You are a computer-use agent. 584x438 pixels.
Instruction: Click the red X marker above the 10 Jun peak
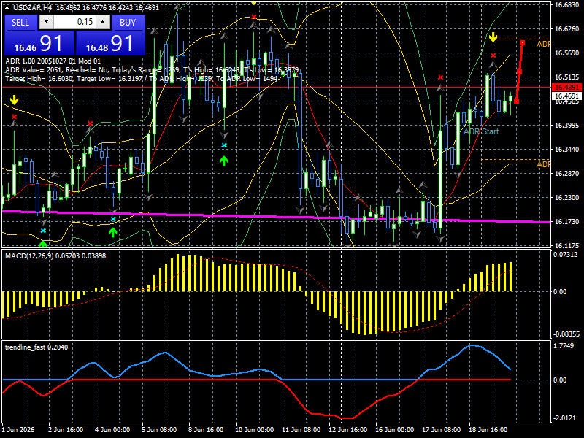click(x=253, y=17)
